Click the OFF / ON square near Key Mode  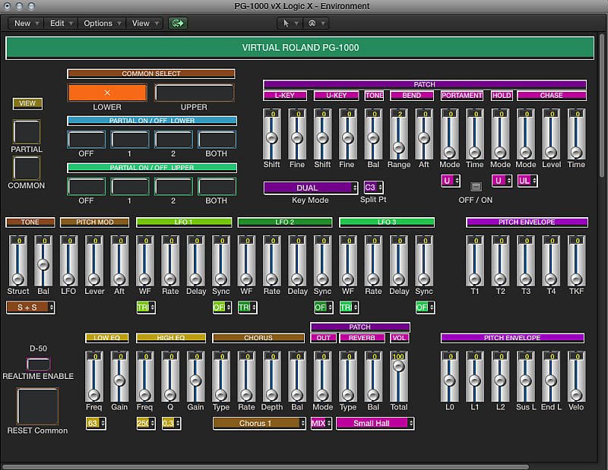pyautogui.click(x=475, y=185)
